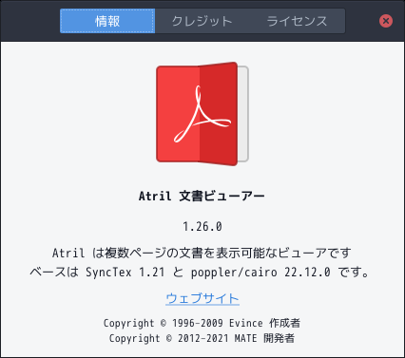The width and height of the screenshot is (405, 358).
Task: Click the Evince 作成者 copyright line
Action: 202,323
